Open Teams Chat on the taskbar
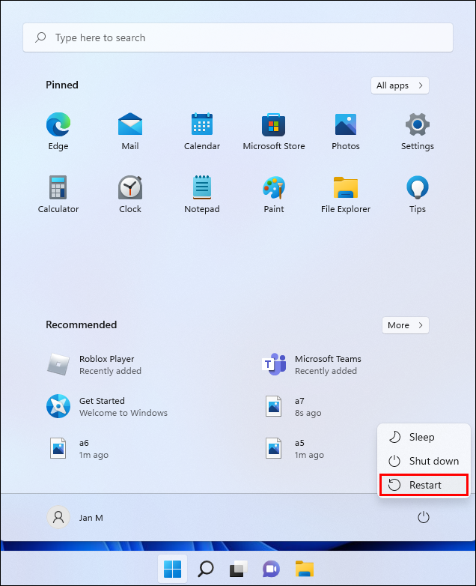This screenshot has width=476, height=586. click(x=272, y=569)
